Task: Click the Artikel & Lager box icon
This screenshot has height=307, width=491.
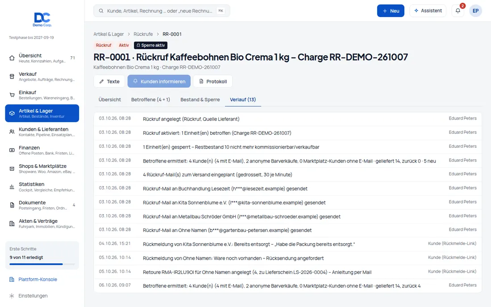Action: [12, 113]
